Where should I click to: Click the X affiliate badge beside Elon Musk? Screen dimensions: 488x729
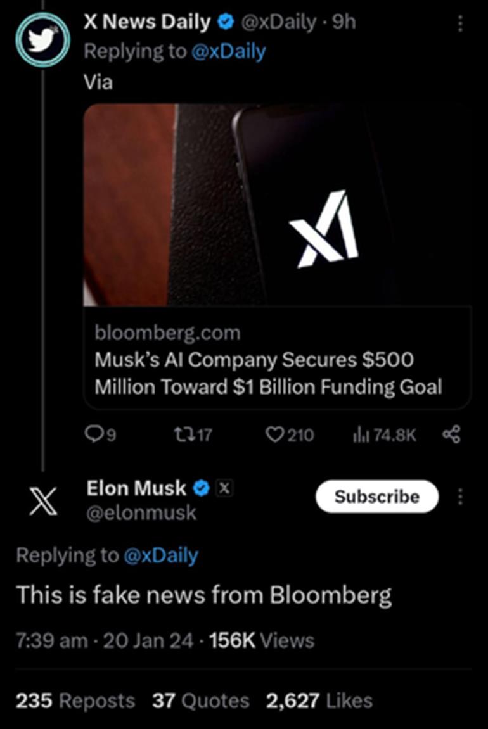[x=225, y=488]
